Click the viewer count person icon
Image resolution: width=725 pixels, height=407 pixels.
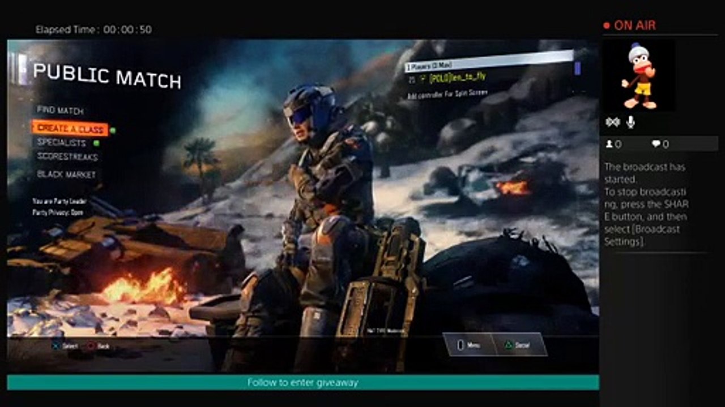tap(609, 144)
